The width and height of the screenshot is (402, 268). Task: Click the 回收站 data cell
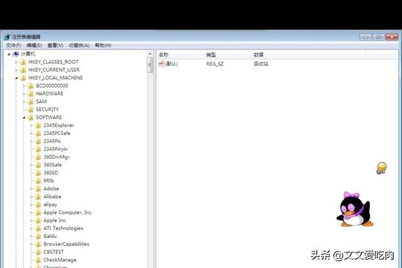(x=261, y=64)
